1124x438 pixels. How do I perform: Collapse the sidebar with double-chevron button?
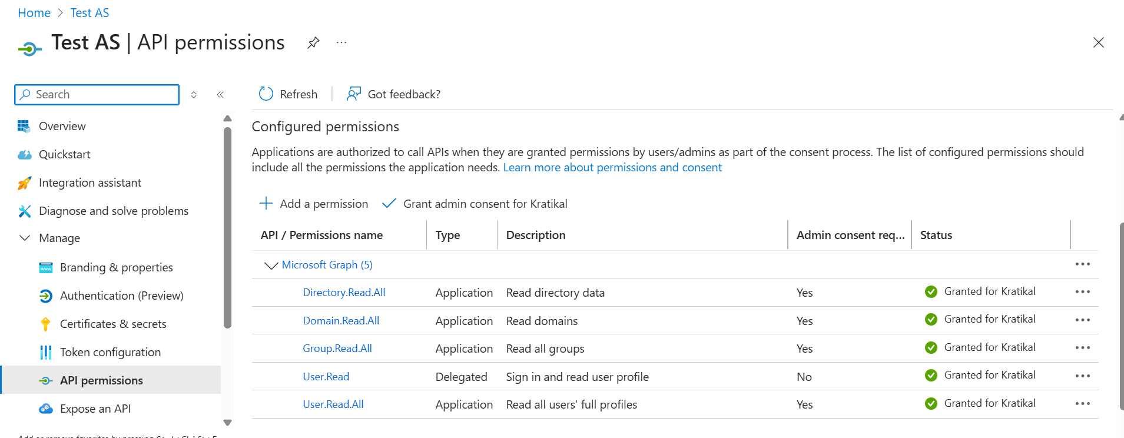[x=220, y=95]
